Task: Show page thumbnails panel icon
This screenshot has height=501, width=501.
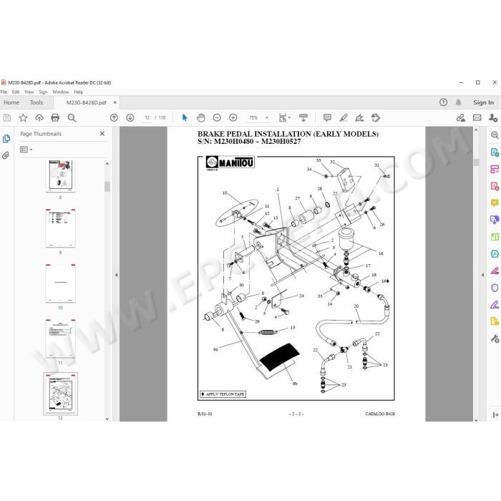Action: click(x=6, y=139)
